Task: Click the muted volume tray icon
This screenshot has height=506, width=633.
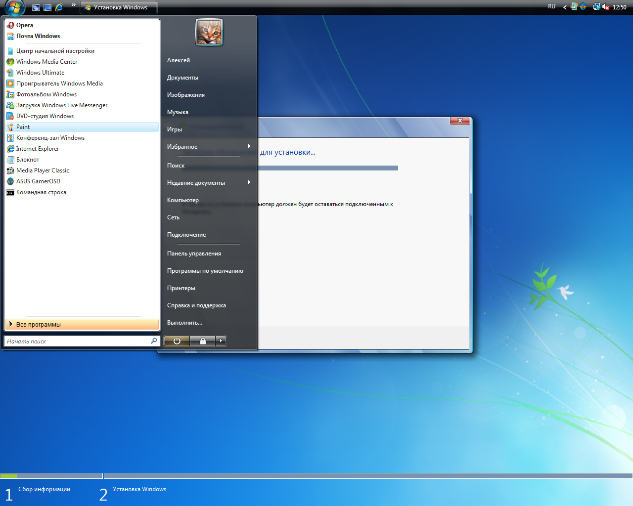Action: [x=606, y=7]
